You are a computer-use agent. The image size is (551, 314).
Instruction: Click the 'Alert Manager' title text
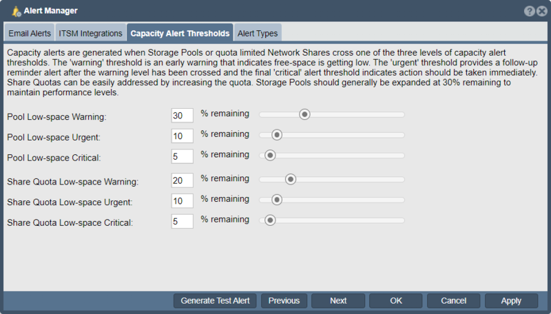(x=50, y=11)
